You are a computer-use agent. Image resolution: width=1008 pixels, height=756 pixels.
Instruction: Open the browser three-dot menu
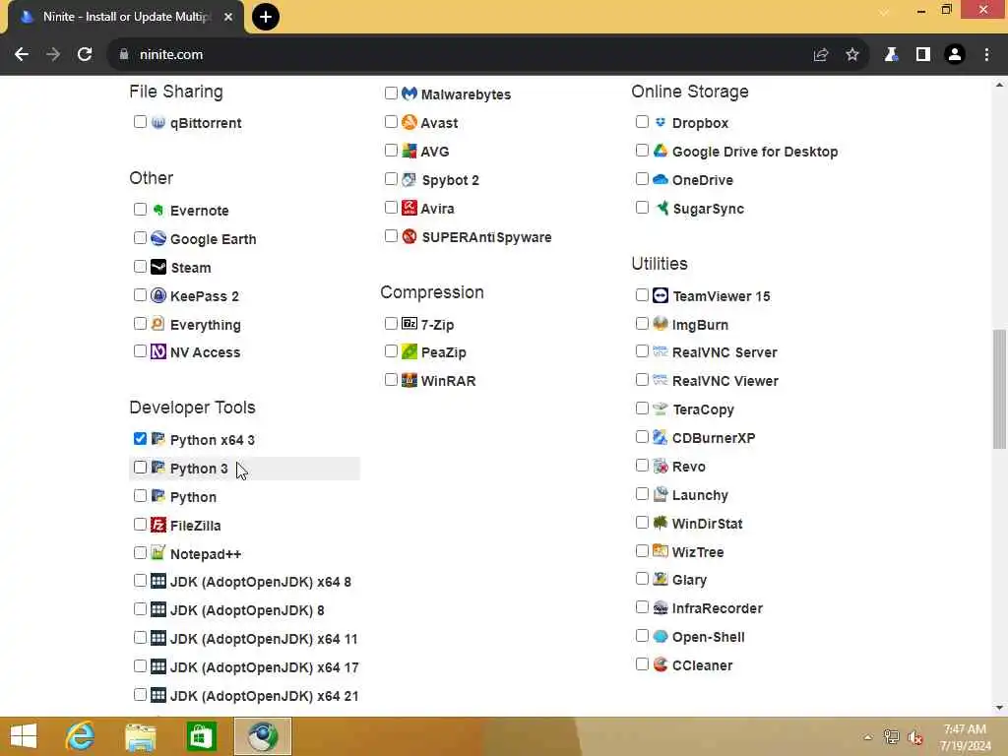[986, 55]
